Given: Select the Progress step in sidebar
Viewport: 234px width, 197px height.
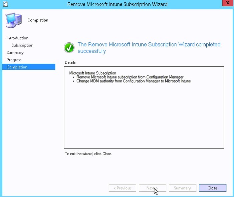Looking at the screenshot, I should 14,60.
